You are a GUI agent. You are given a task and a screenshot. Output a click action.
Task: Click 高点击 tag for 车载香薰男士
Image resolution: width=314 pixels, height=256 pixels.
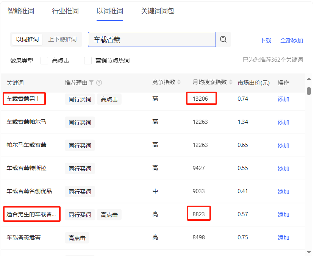tap(109, 99)
